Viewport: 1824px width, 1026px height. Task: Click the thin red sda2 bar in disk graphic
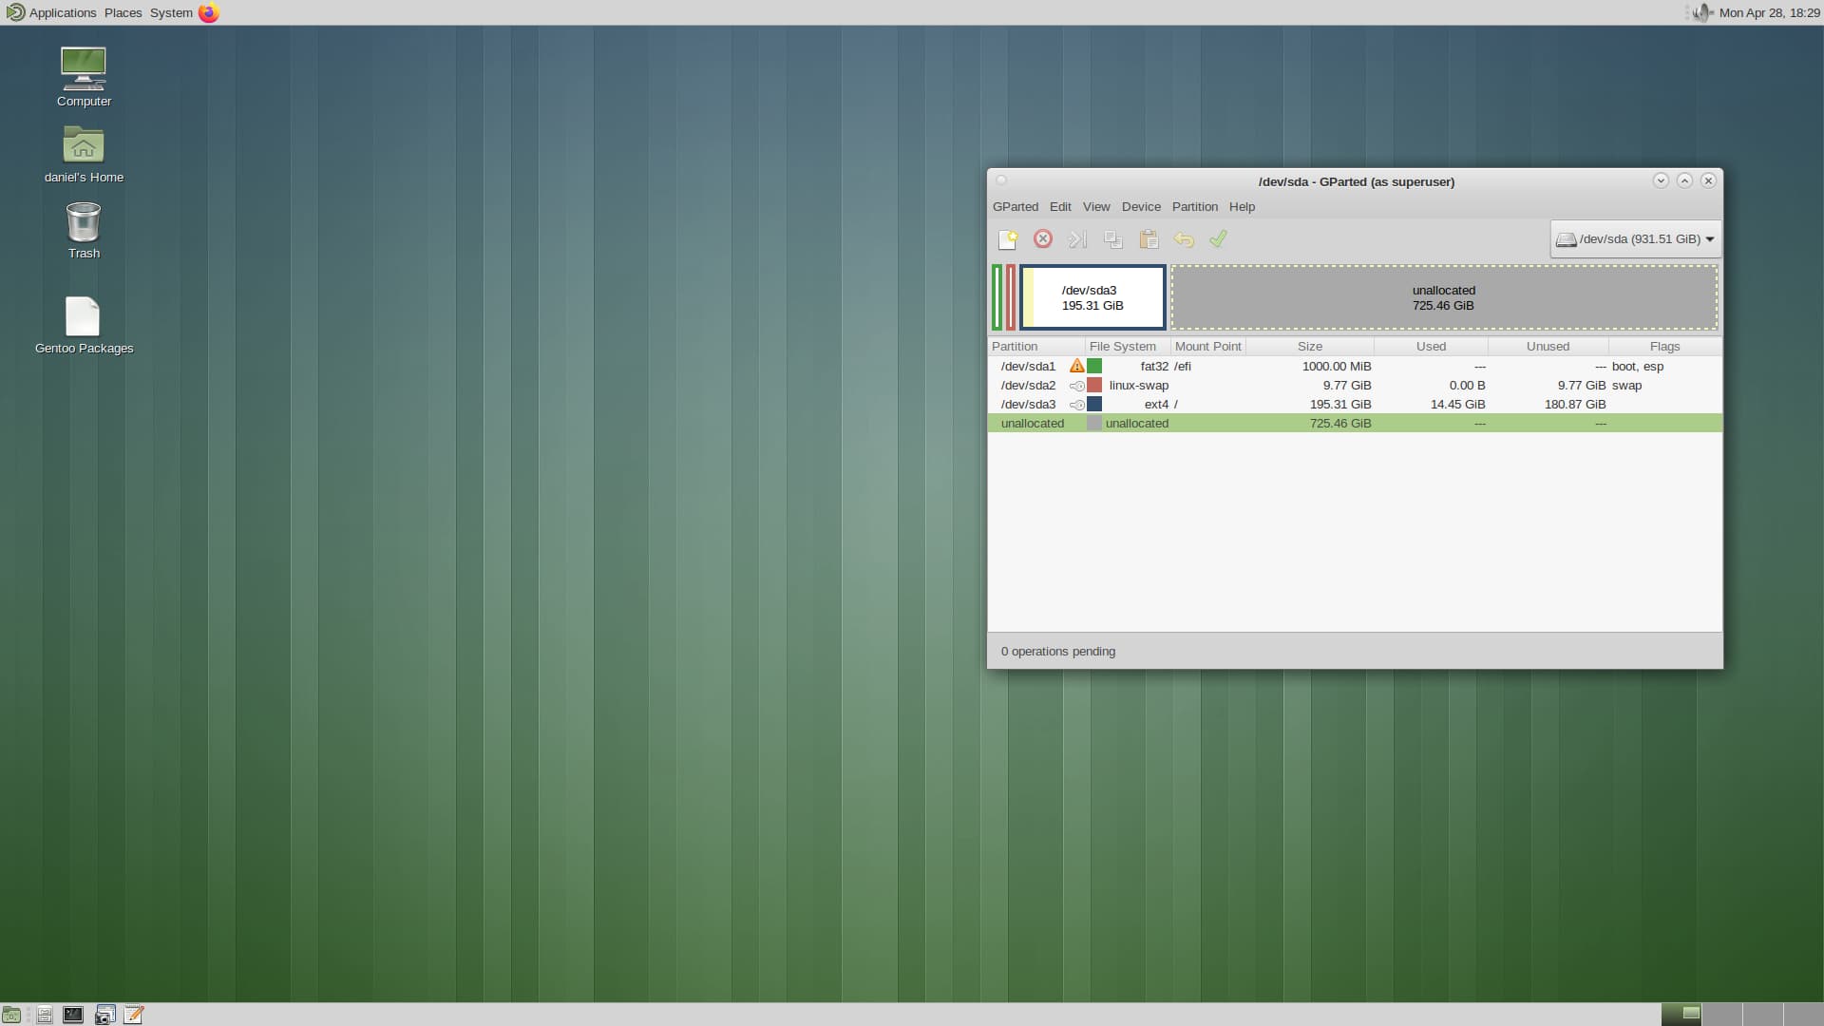(1011, 297)
